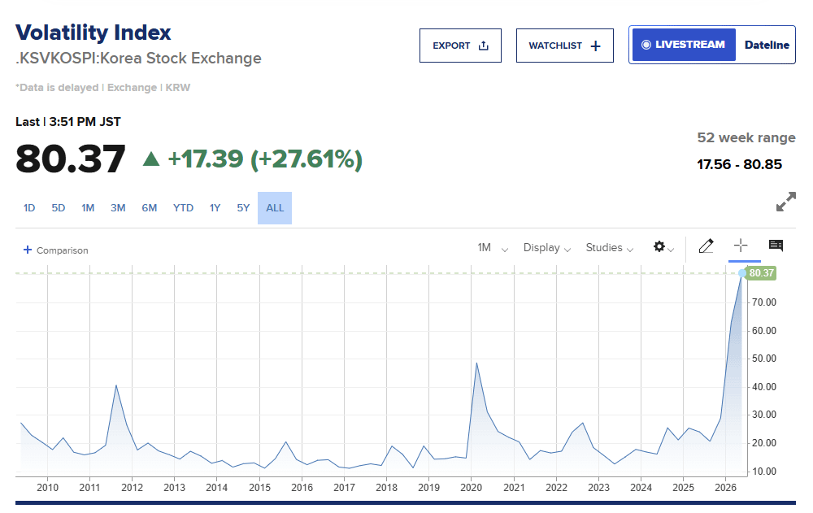Screen dimensions: 813x513
Task: Open the 1M interval dropdown
Action: 493,248
